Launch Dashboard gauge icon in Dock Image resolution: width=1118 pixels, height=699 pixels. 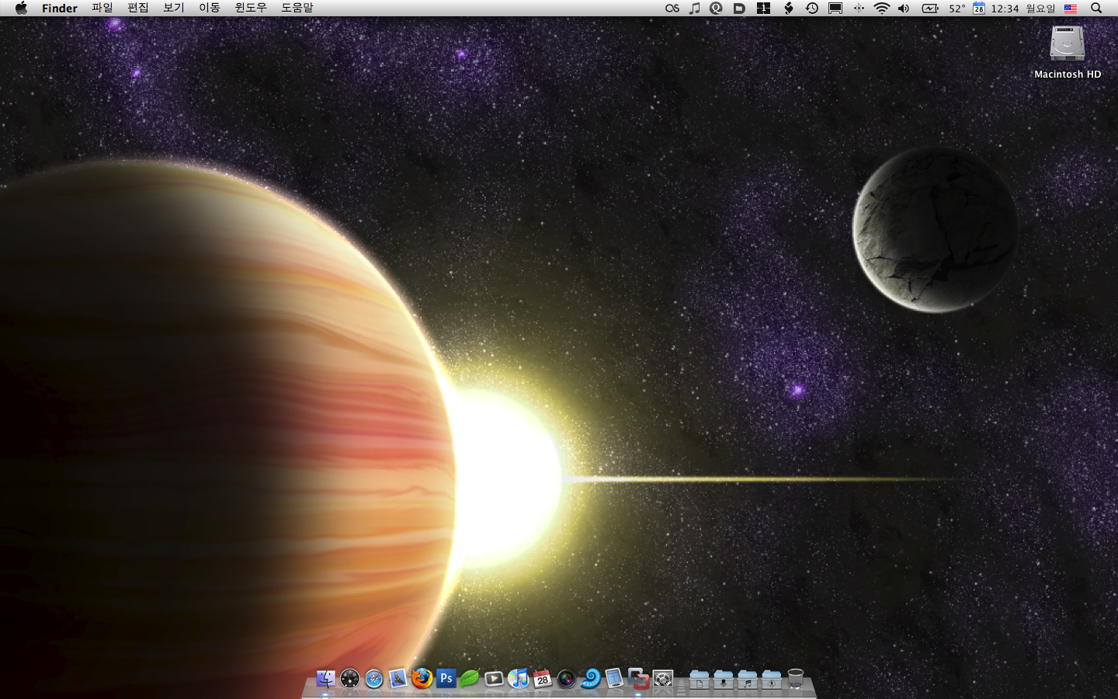tap(350, 679)
